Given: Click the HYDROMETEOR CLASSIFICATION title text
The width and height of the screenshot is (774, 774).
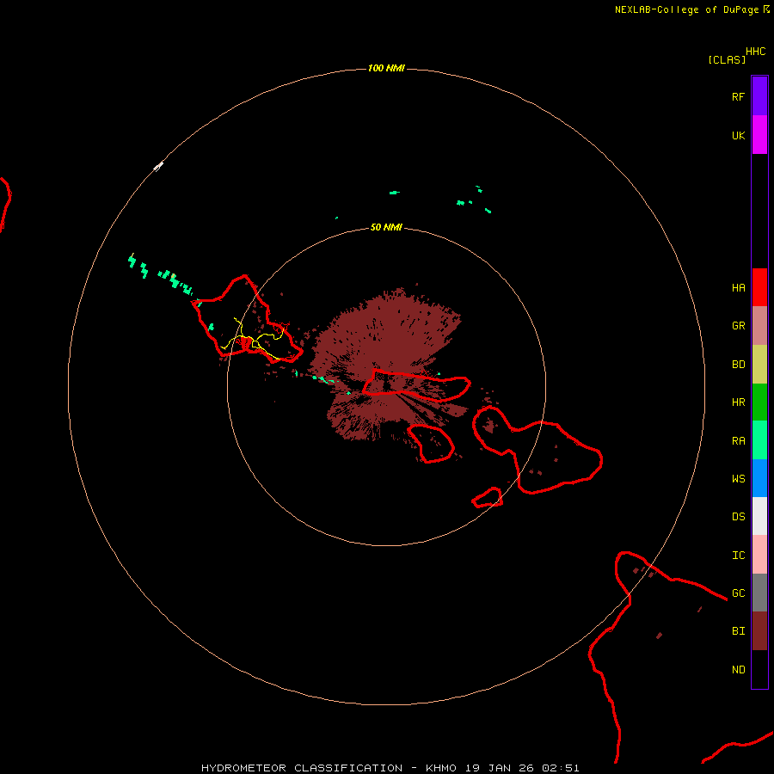Looking at the screenshot, I should [x=302, y=768].
